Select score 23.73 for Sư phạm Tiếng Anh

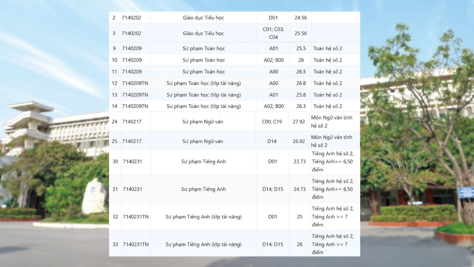point(299,162)
